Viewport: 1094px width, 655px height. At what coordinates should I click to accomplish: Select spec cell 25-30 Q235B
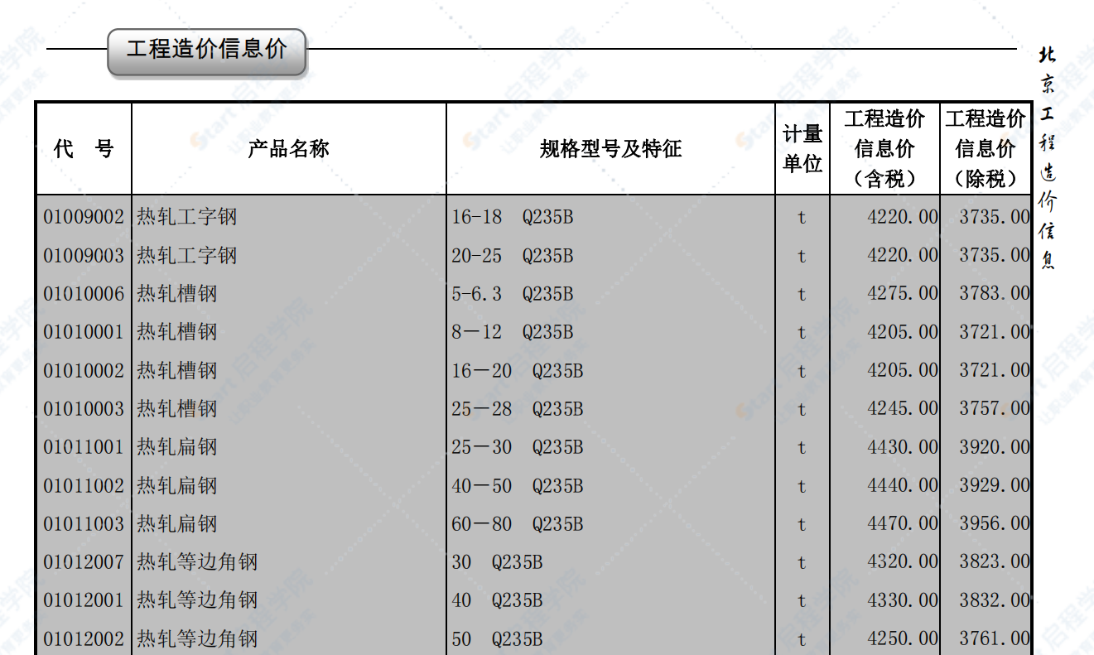[x=517, y=447]
